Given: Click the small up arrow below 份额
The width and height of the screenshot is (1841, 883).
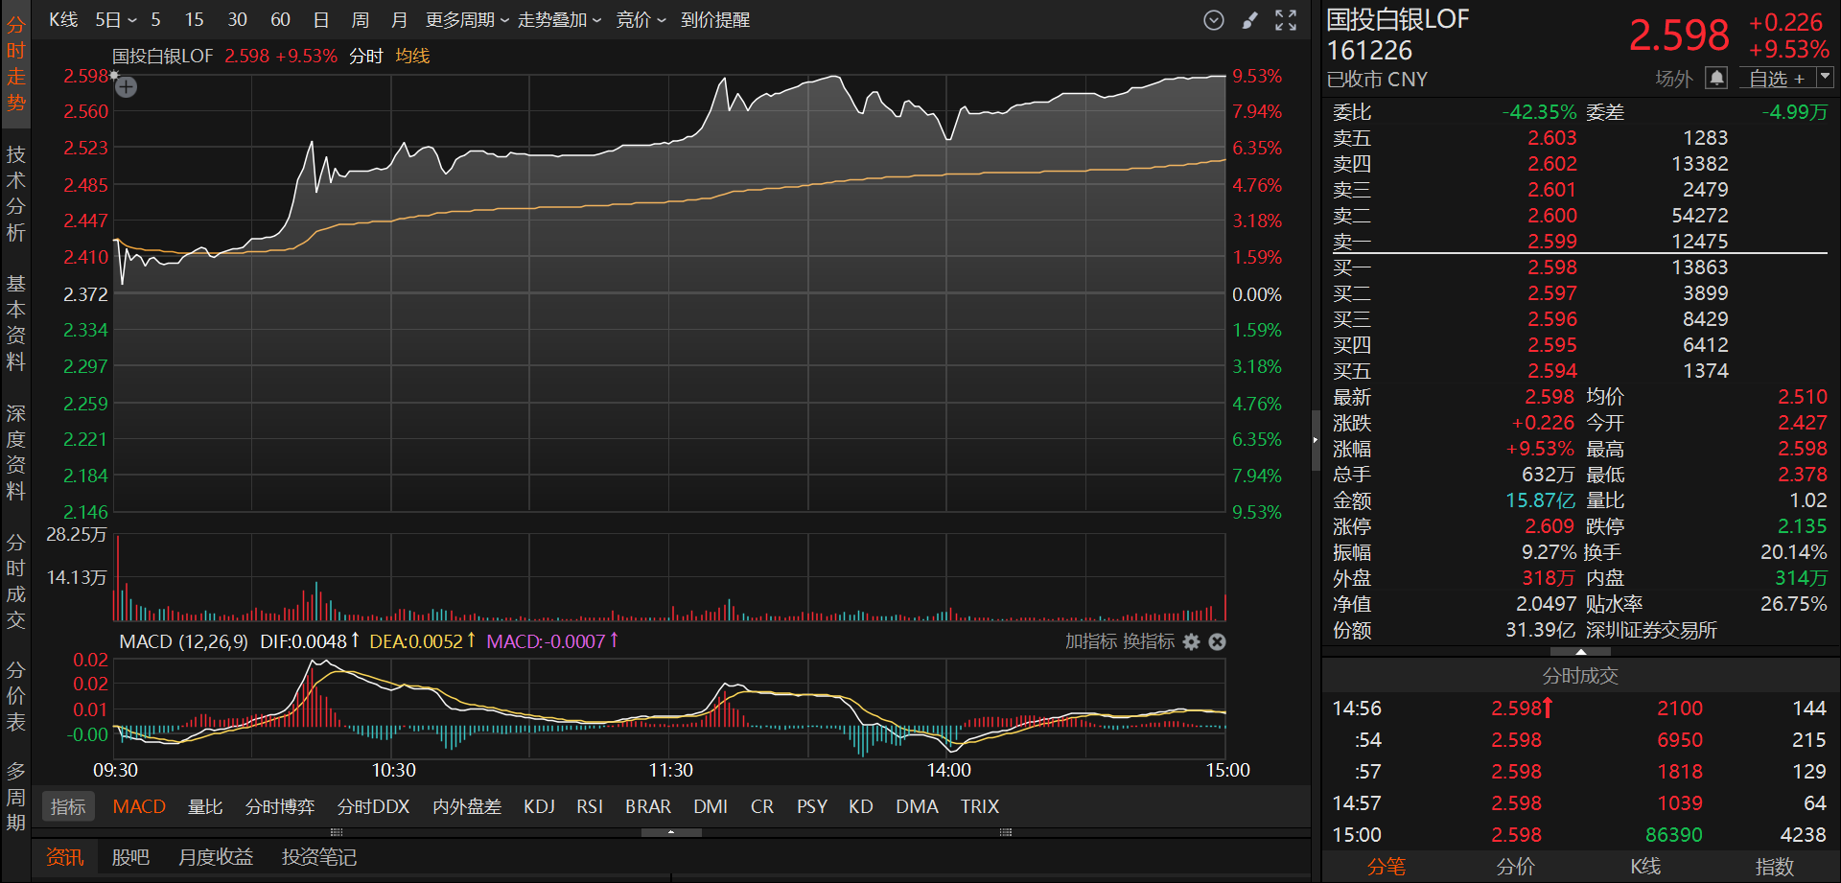Looking at the screenshot, I should click(1580, 652).
